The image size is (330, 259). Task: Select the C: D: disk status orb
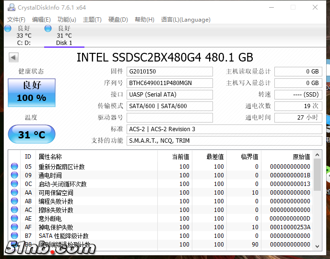click(8, 29)
